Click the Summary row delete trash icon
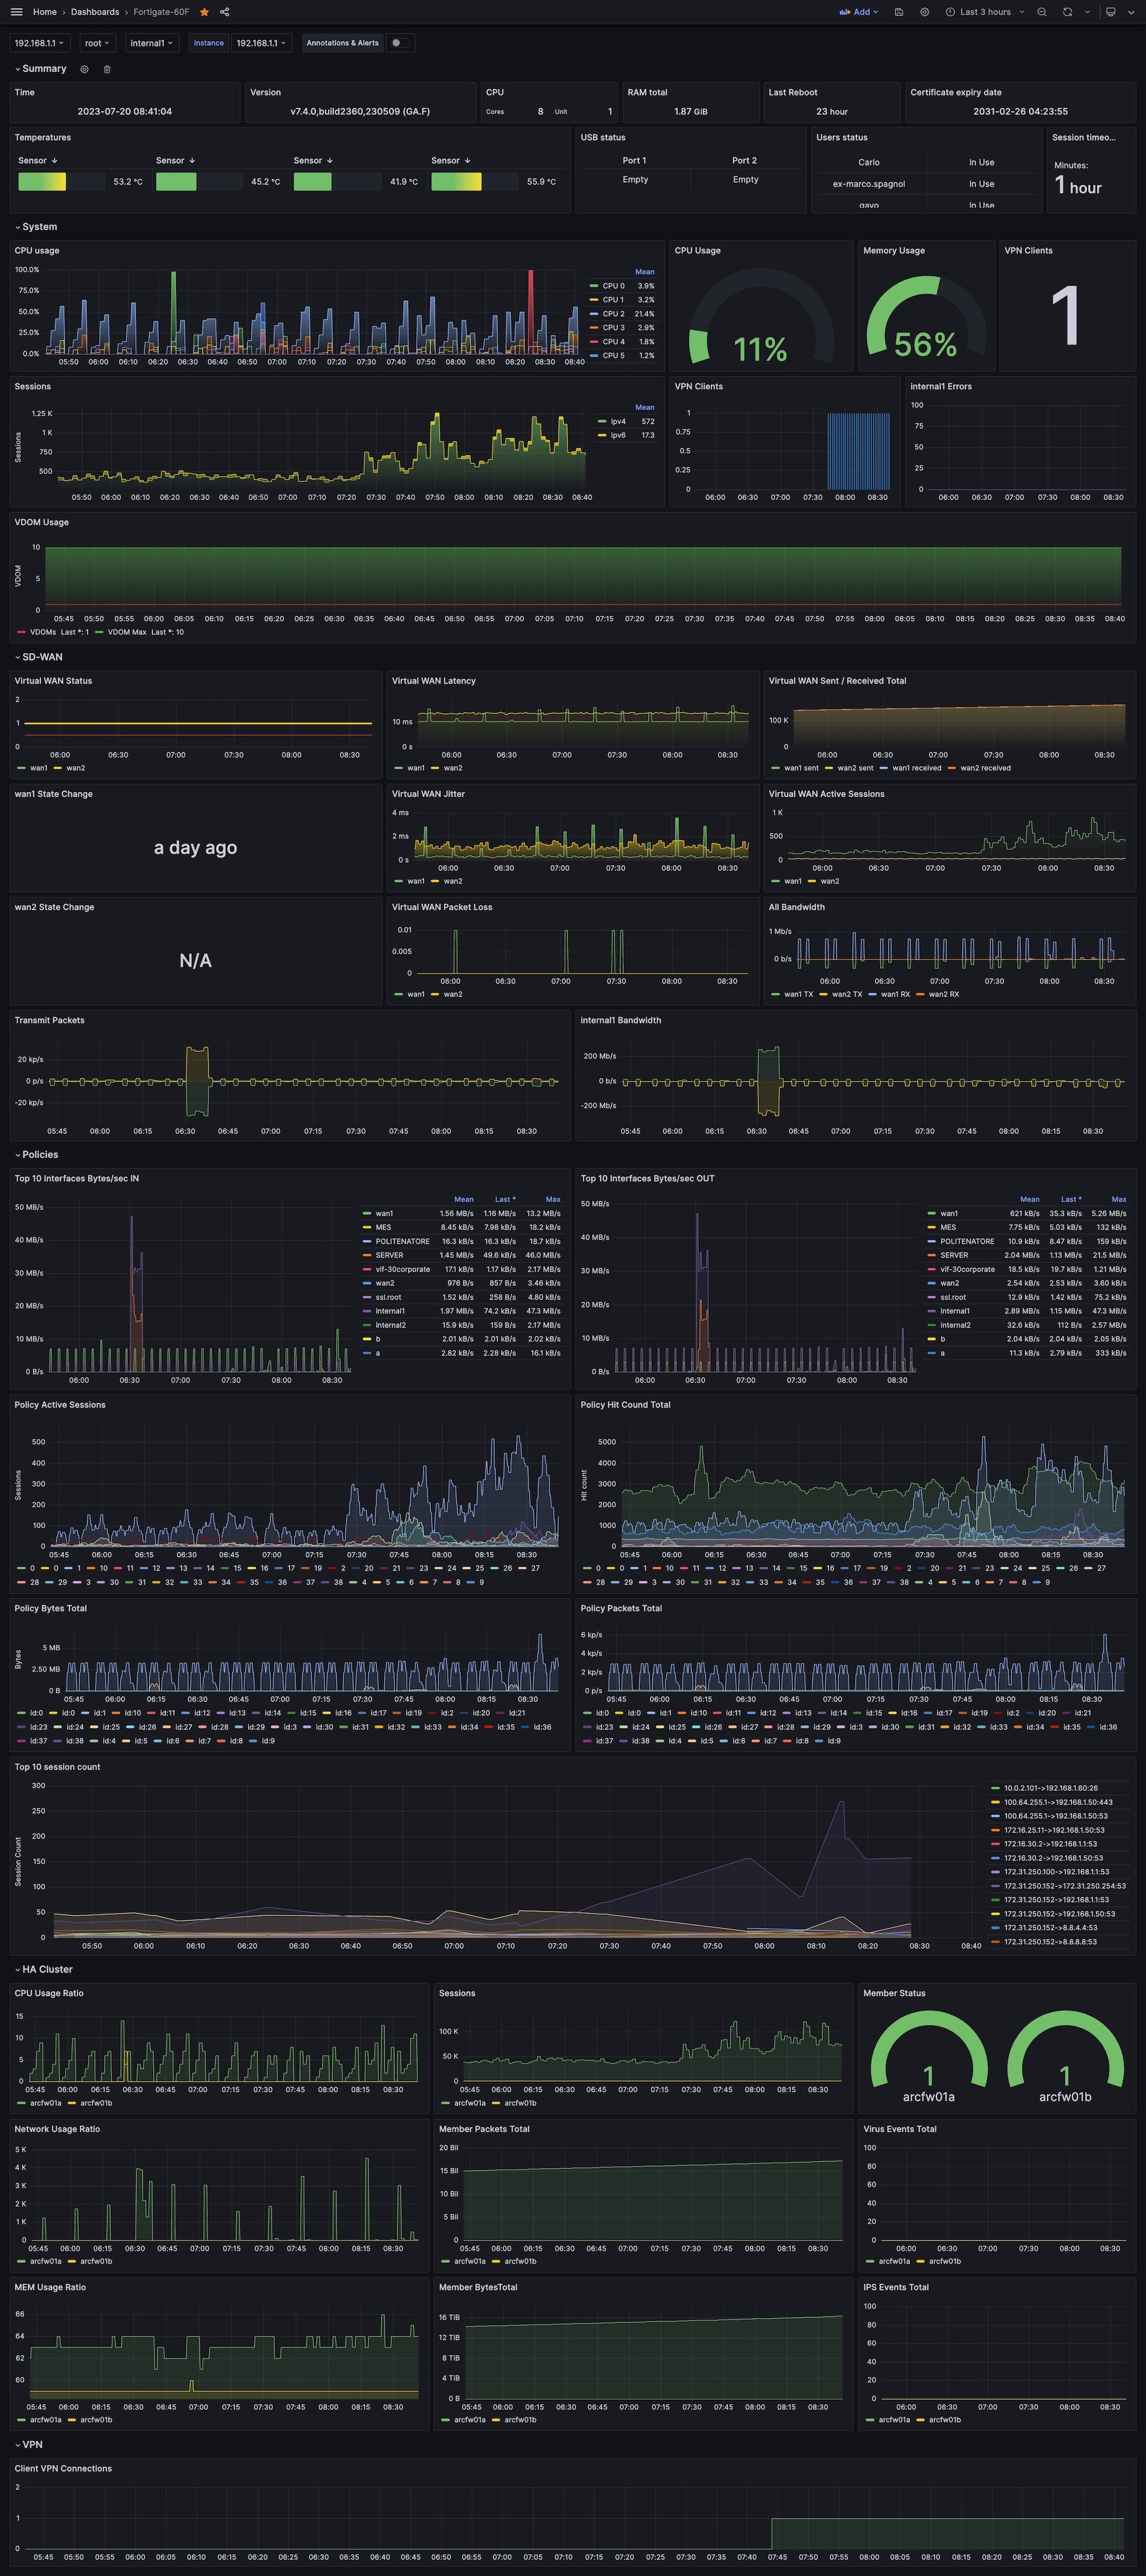 (107, 69)
